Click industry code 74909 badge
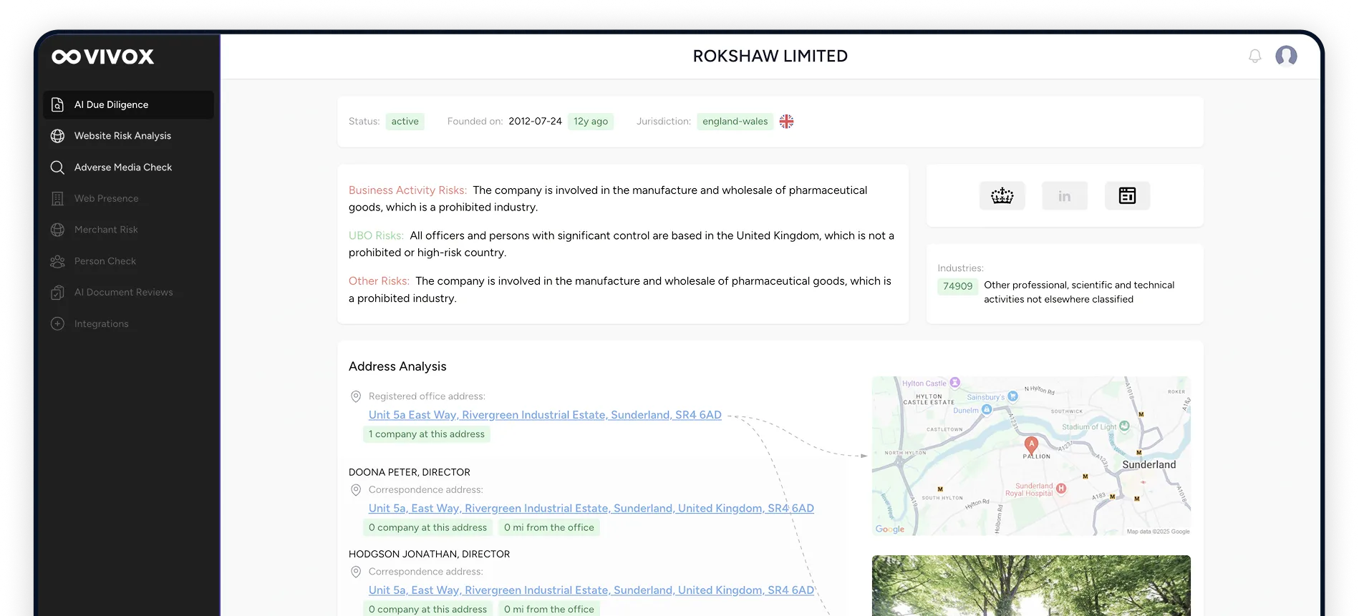The width and height of the screenshot is (1359, 616). click(958, 286)
